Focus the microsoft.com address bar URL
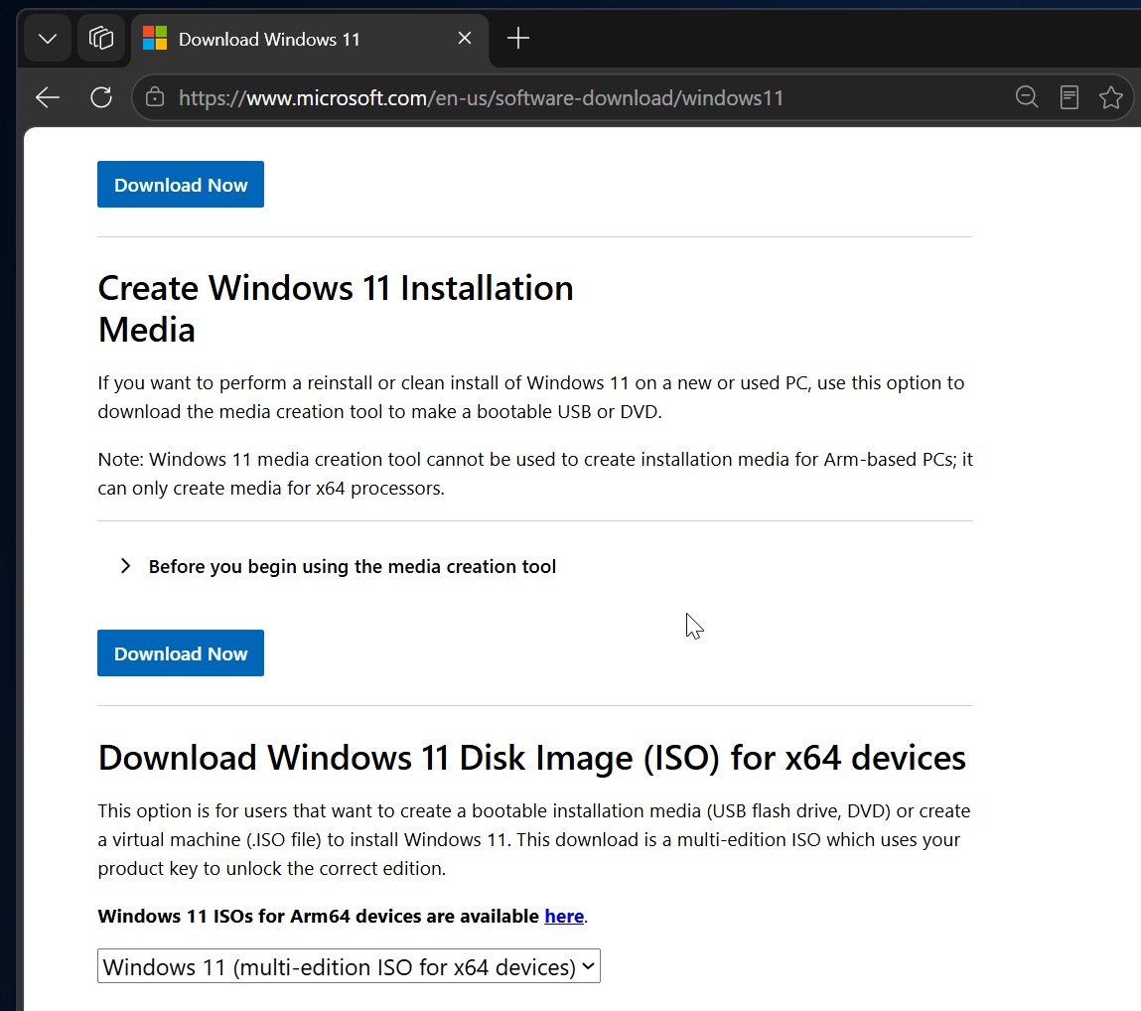Viewport: 1141px width, 1011px height. pyautogui.click(x=481, y=98)
